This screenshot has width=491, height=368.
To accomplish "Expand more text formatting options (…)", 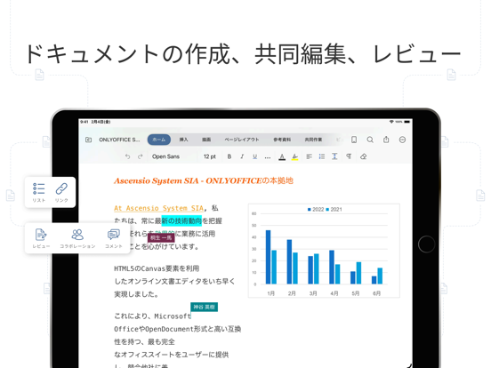I will [x=268, y=157].
